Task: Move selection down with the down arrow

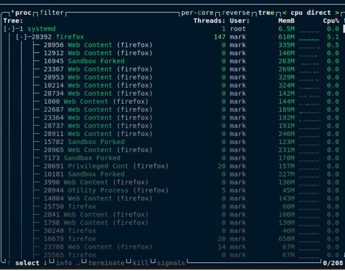Action: point(45,262)
